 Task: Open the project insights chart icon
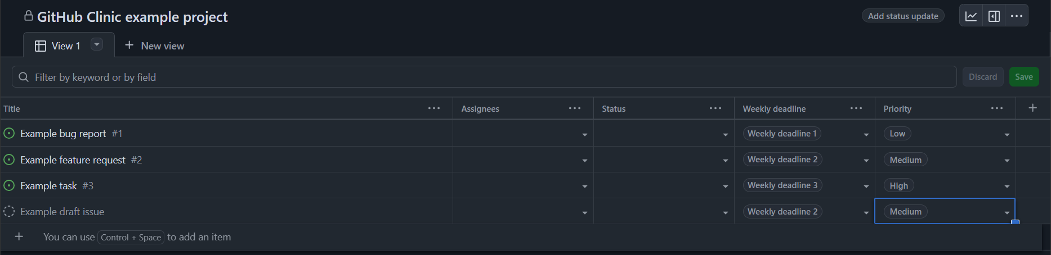click(971, 16)
